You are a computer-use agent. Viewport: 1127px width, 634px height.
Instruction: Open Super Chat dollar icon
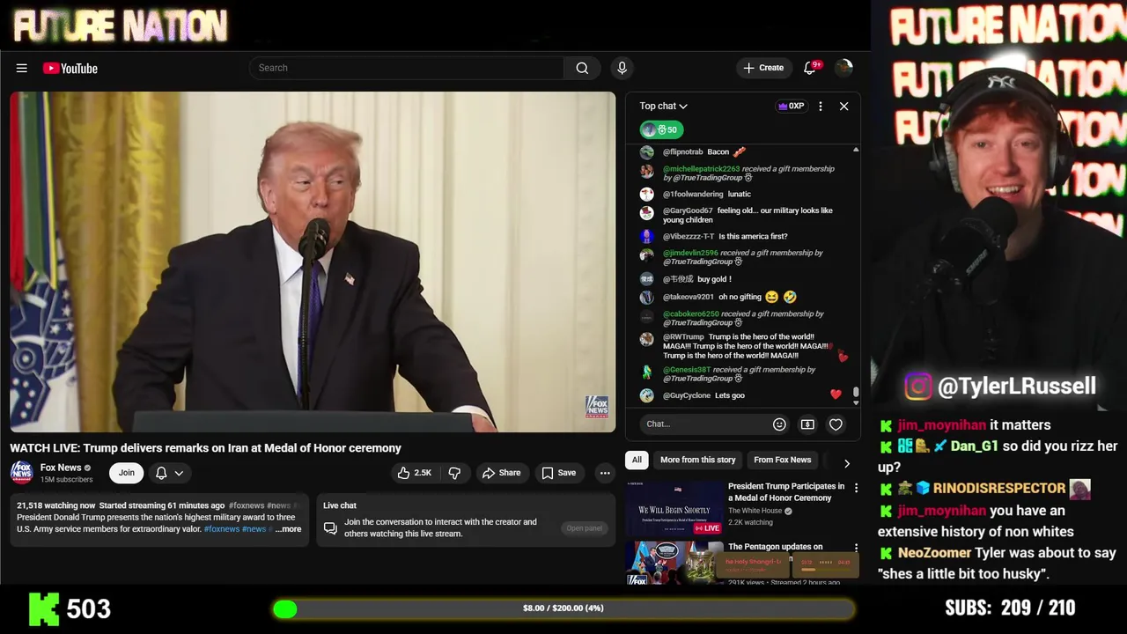(807, 424)
